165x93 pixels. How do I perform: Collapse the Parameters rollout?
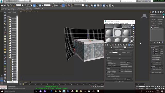pyautogui.click(x=157, y=46)
